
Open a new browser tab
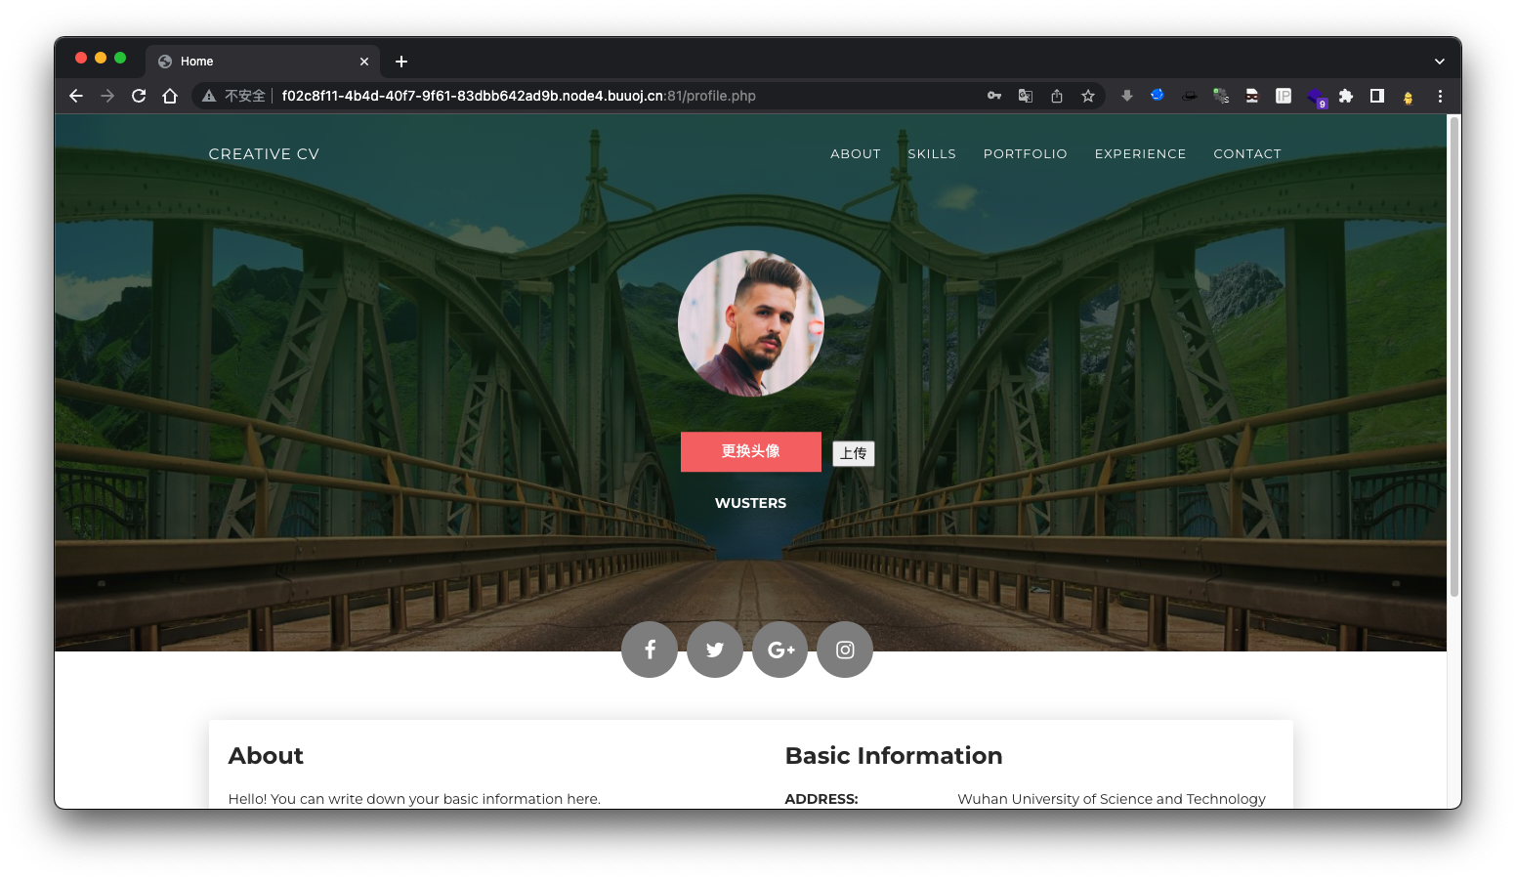pos(401,62)
